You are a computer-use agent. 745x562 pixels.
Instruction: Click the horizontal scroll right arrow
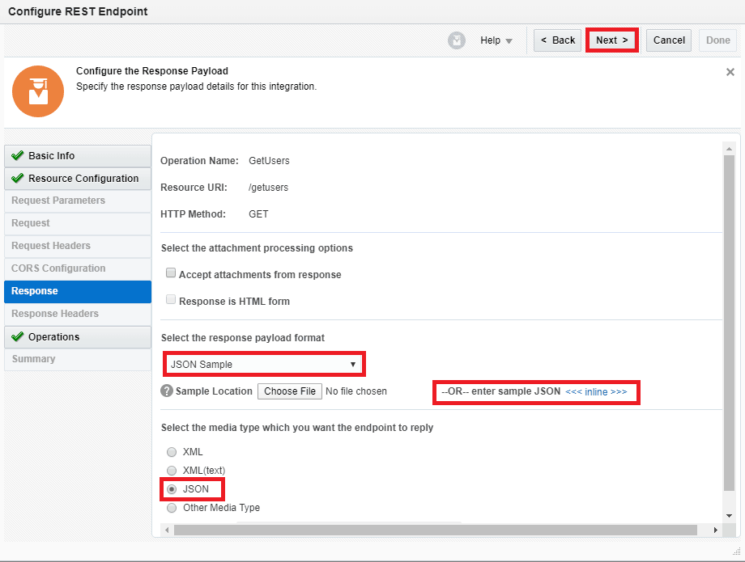point(715,530)
